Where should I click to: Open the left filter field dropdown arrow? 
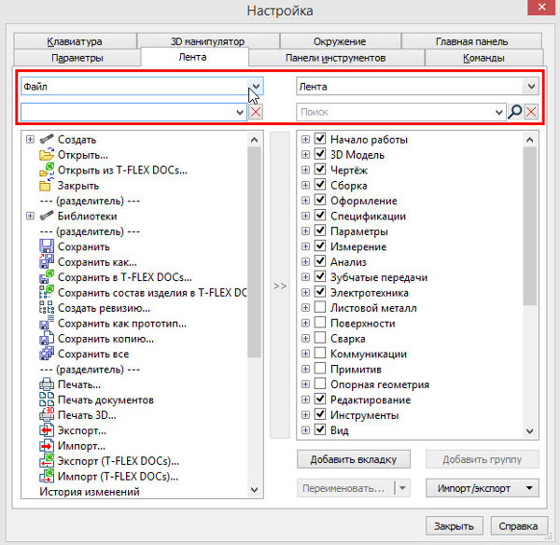[240, 112]
